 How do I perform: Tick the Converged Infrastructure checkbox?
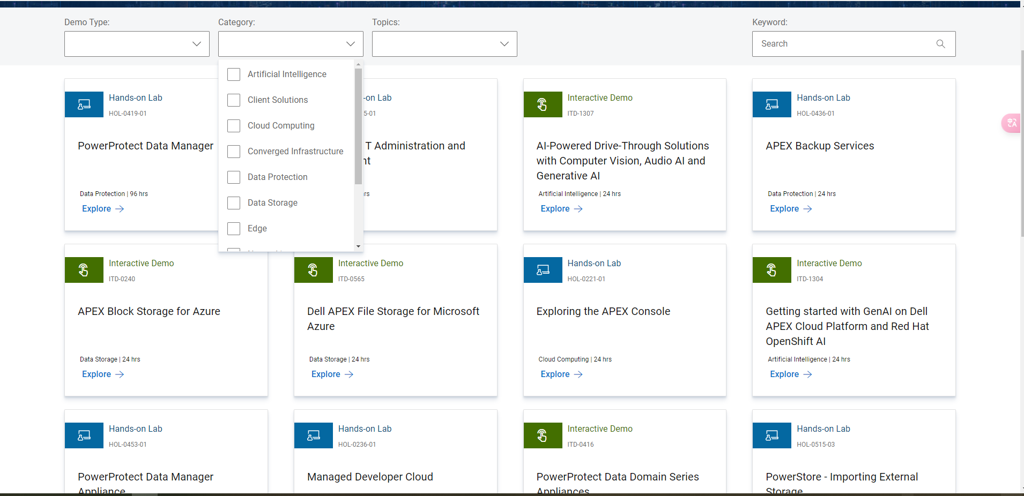[234, 152]
